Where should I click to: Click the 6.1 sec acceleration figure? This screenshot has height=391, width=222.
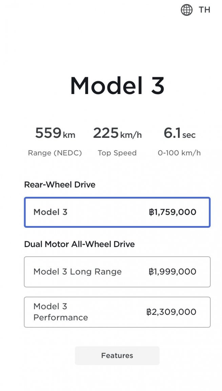(x=180, y=134)
